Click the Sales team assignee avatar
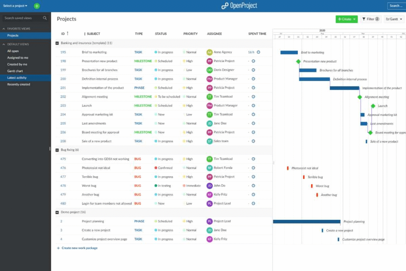This screenshot has height=271, width=406. click(209, 141)
